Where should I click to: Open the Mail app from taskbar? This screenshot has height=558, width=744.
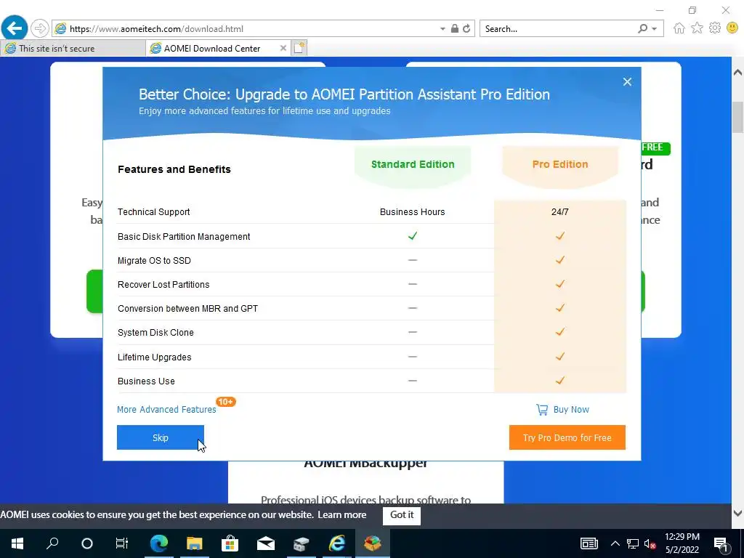[266, 543]
